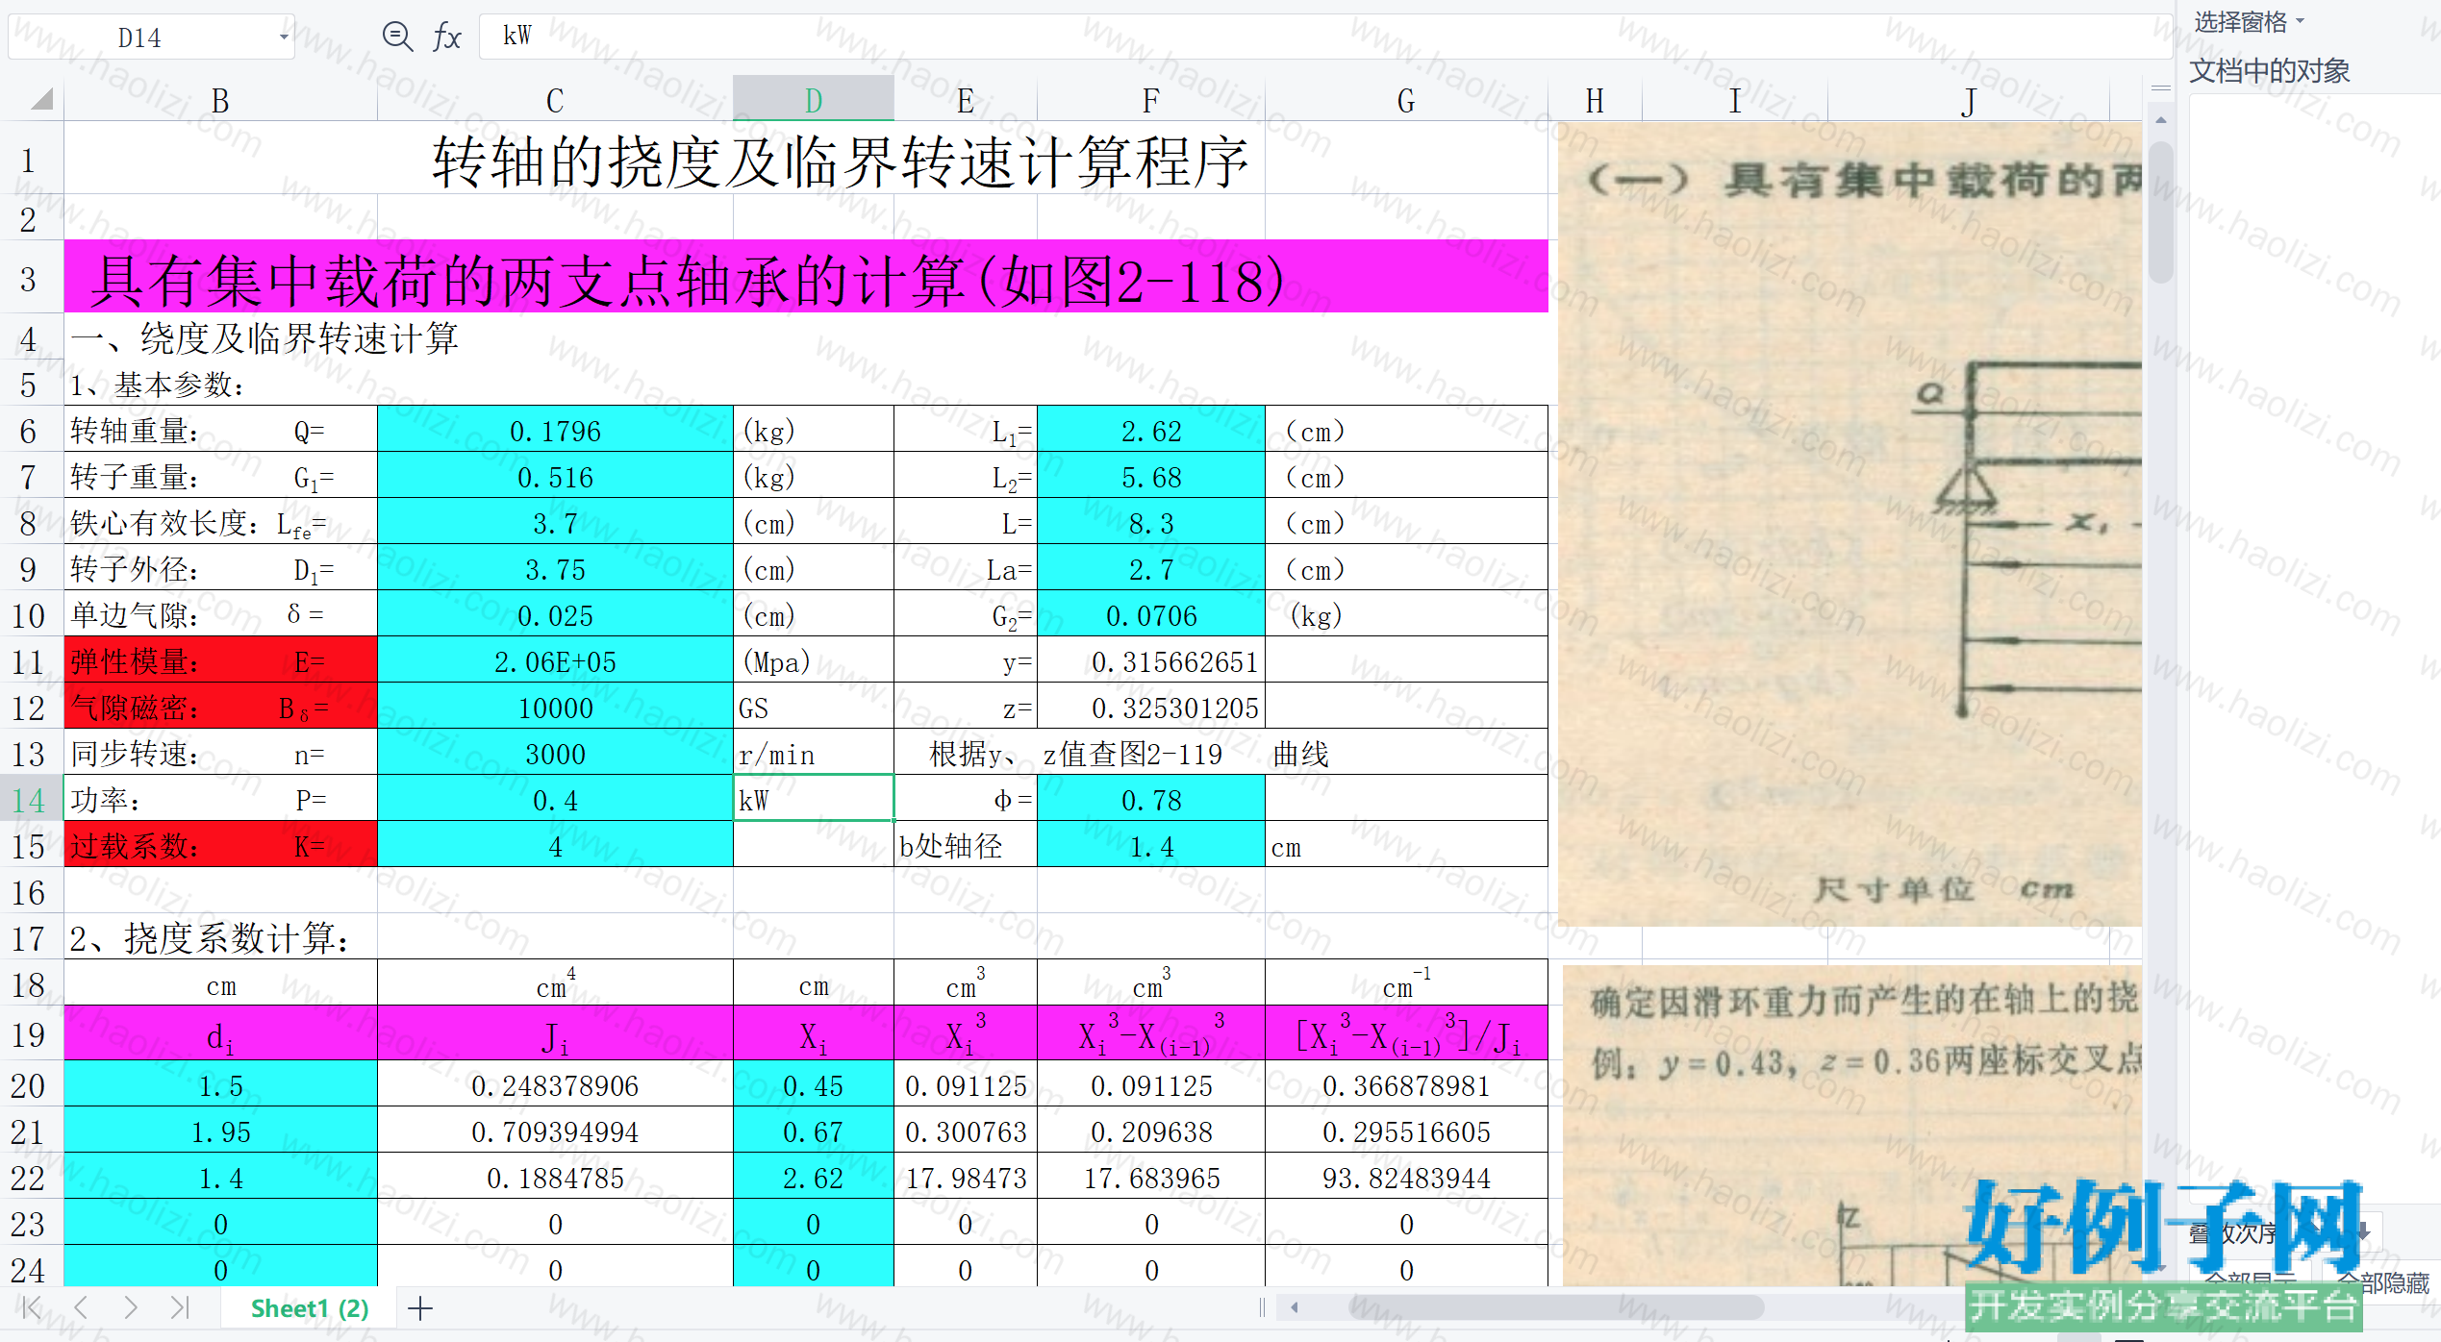This screenshot has width=2441, height=1342.
Task: Jump to the first sheet with the navigation arrow
Action: point(32,1307)
